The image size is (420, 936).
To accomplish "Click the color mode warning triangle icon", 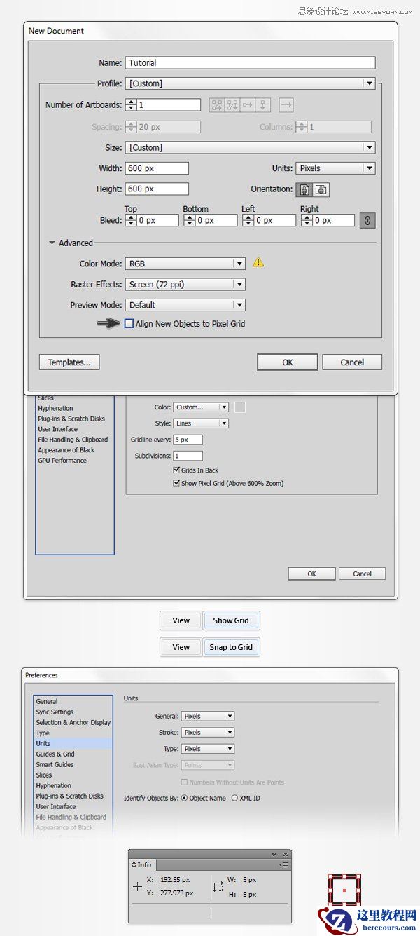I will pos(258,262).
